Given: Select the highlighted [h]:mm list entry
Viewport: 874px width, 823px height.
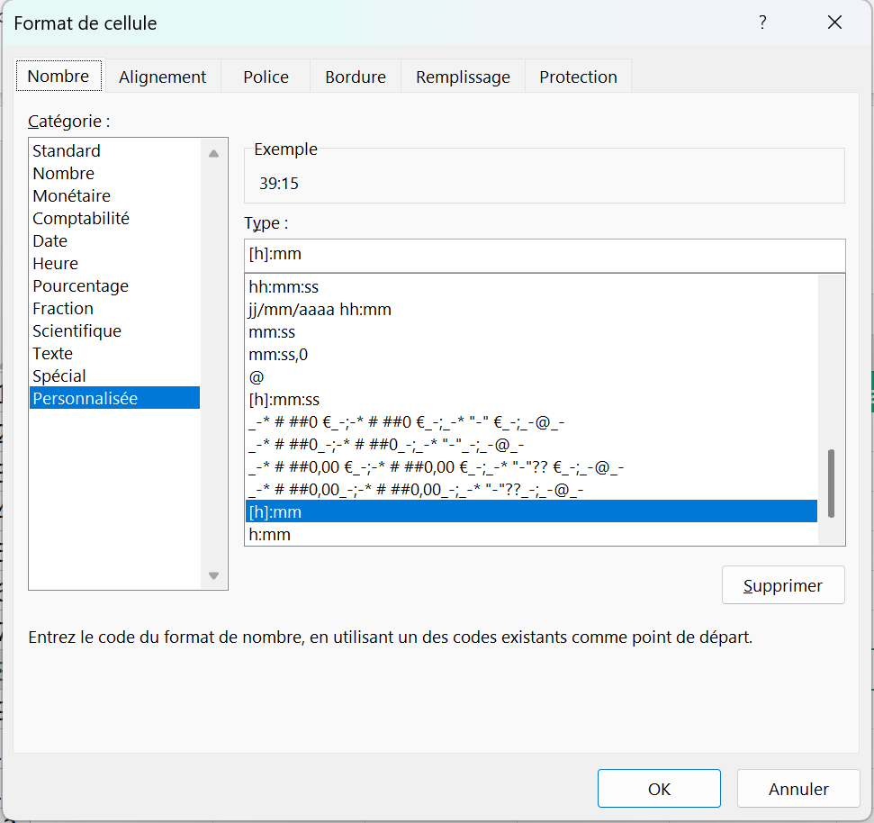Looking at the screenshot, I should [531, 511].
